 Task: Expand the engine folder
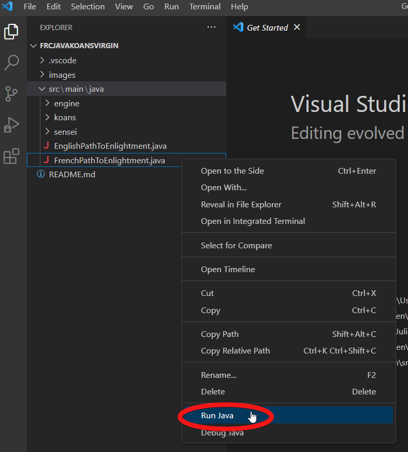coord(47,103)
